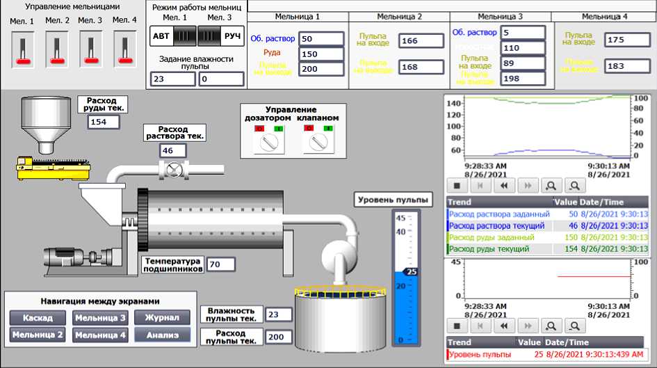Rewind the upper flow trend chart

click(503, 185)
